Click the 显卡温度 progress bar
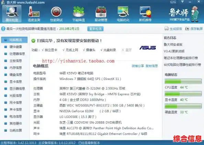Image resolution: width=204 pixels, height=145 pixels. 183,94
